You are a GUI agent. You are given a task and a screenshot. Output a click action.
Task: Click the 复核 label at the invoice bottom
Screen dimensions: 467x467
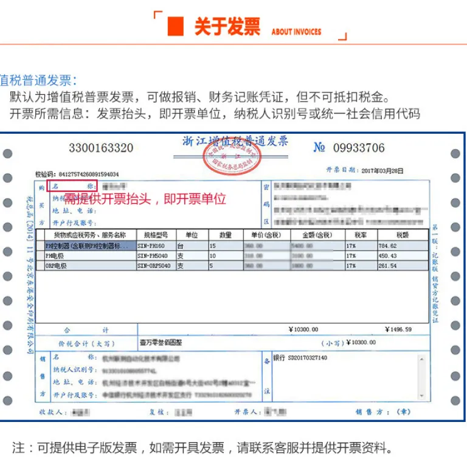pyautogui.click(x=159, y=412)
